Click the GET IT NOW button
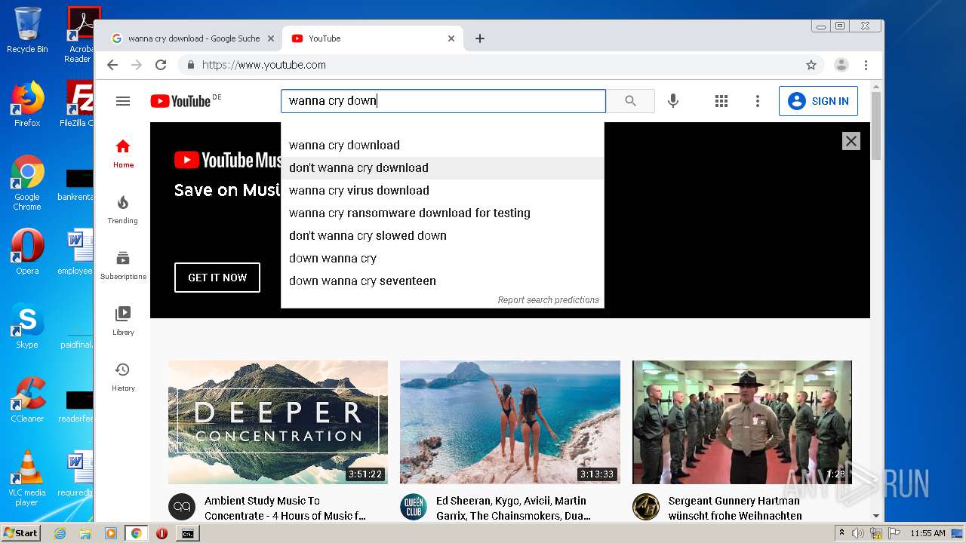Image resolution: width=966 pixels, height=543 pixels. [x=217, y=278]
